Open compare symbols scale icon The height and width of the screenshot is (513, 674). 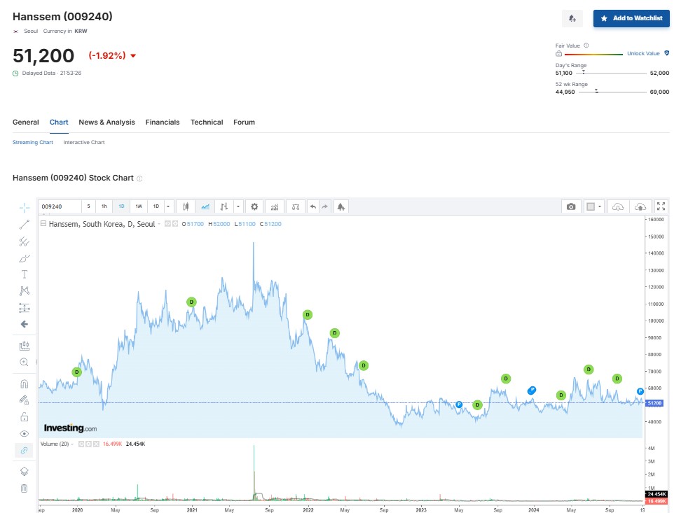click(x=296, y=206)
